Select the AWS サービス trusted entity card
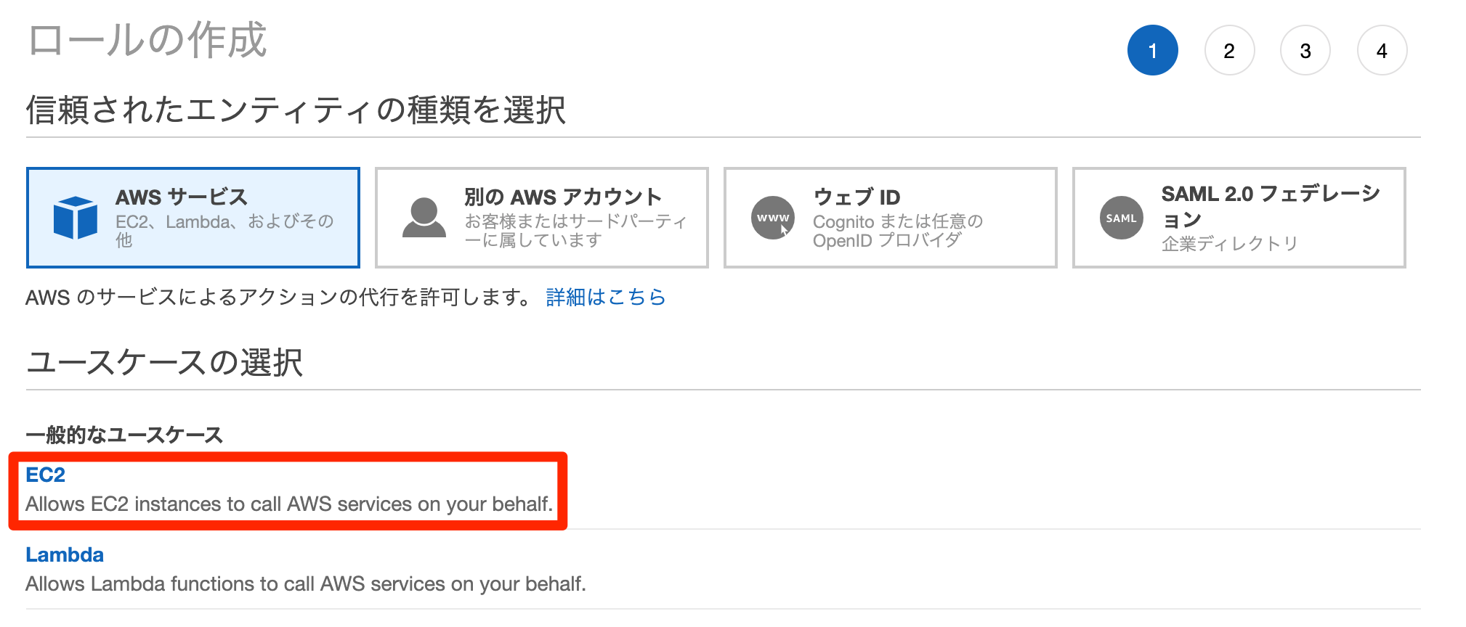This screenshot has width=1466, height=627. point(193,217)
